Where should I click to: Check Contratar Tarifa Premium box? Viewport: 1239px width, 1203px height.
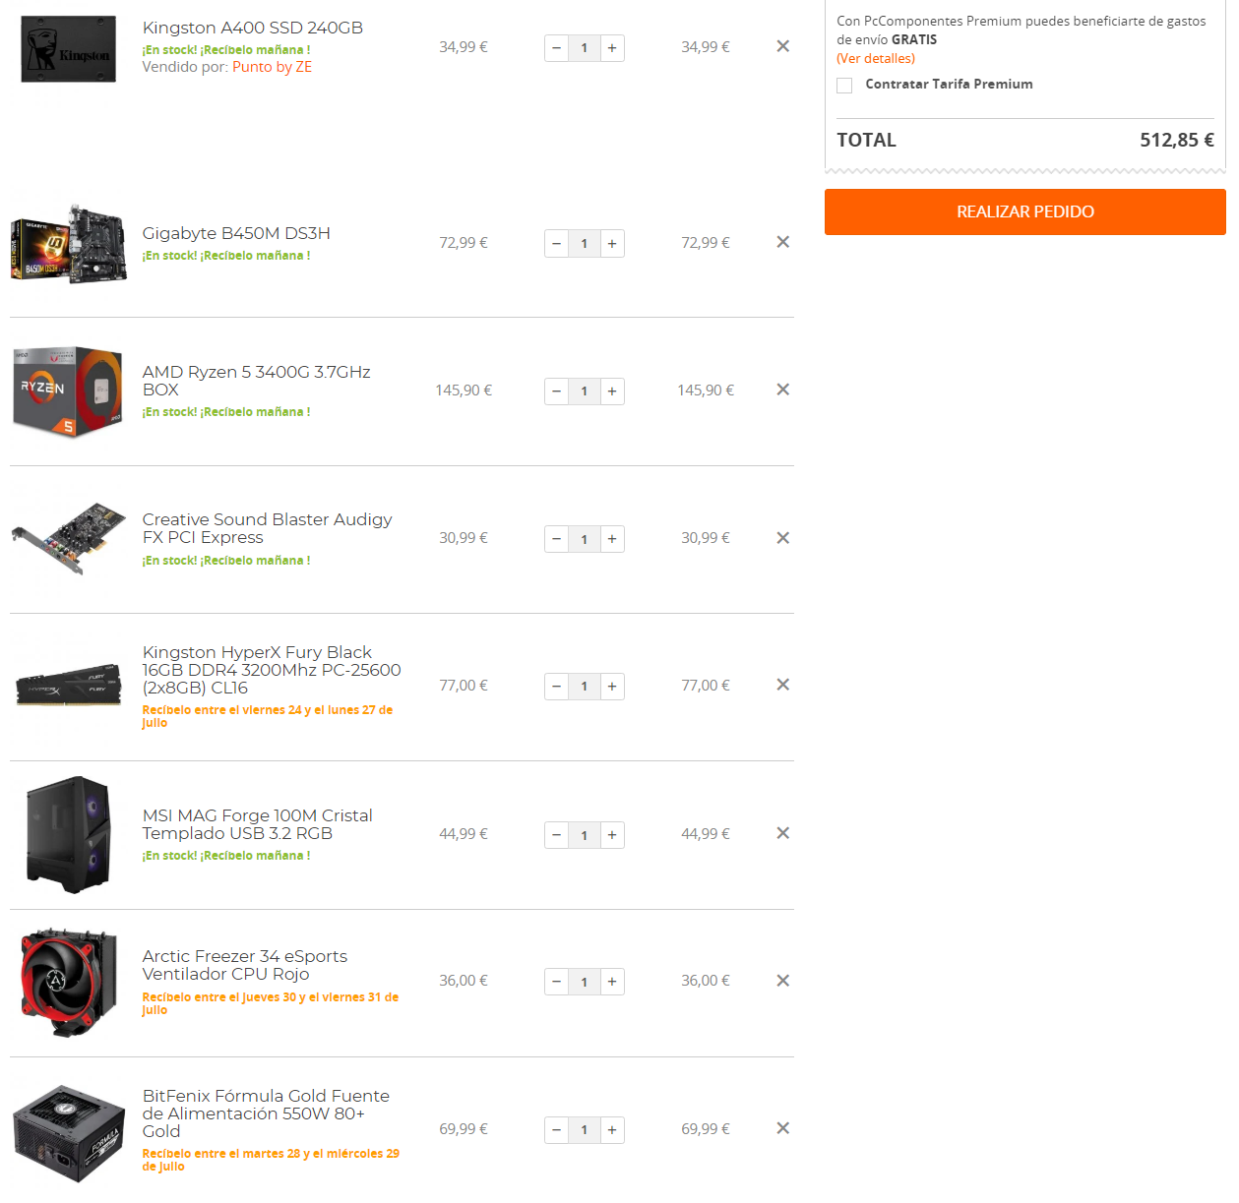pyautogui.click(x=844, y=86)
